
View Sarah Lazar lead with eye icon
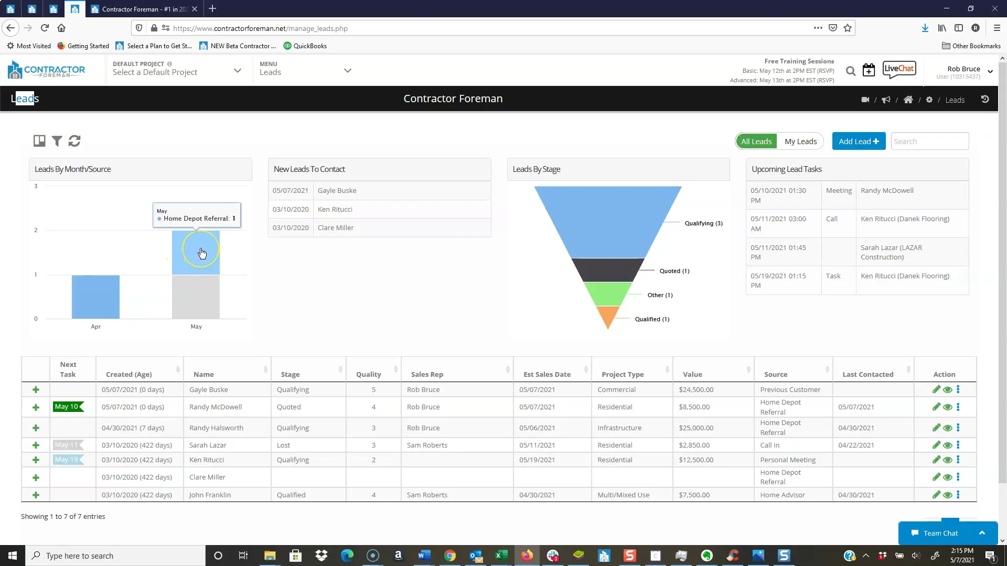pyautogui.click(x=947, y=445)
